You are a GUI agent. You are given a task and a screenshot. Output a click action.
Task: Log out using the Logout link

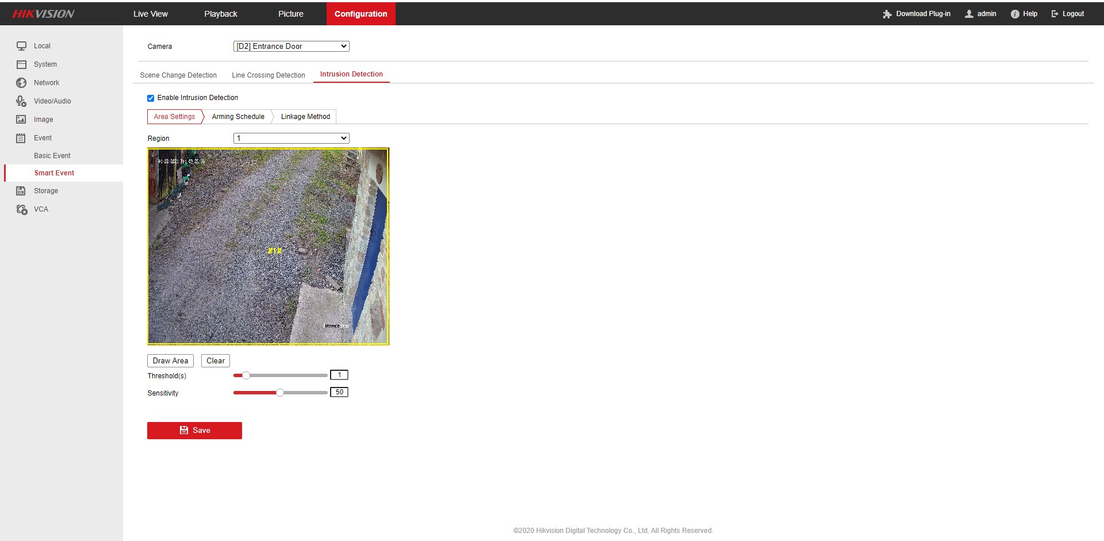[x=1067, y=14]
